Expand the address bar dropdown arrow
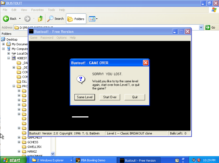Image resolution: width=219 pixels, height=163 pixels. 201,27
